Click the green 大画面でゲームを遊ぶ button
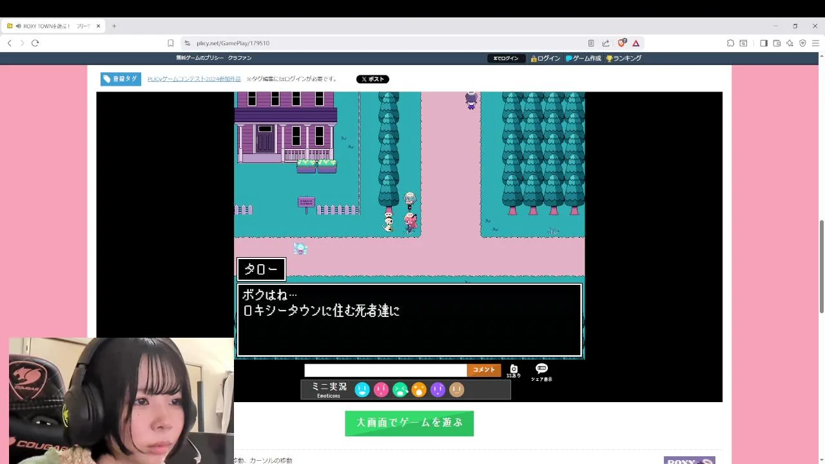Viewport: 825px width, 464px height. click(x=409, y=423)
